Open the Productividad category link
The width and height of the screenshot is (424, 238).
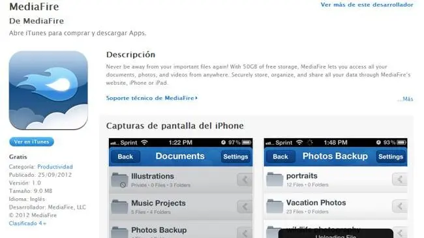pos(55,167)
